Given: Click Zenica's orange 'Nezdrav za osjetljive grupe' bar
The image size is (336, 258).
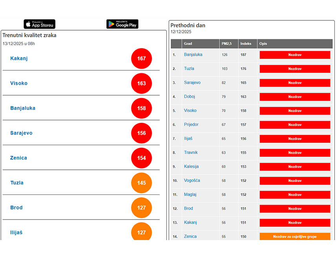Looking at the screenshot, I should [x=295, y=236].
